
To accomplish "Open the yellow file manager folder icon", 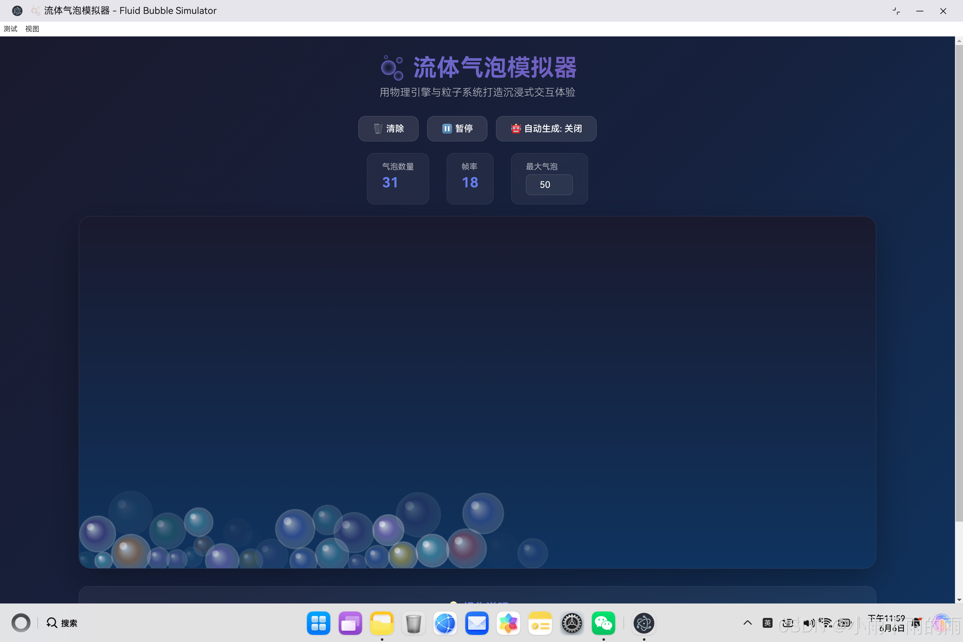I will [381, 623].
